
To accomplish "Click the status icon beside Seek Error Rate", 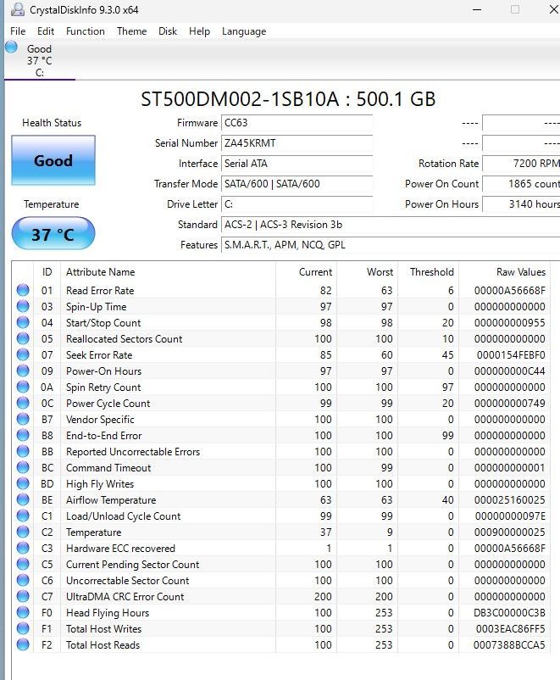I will click(23, 355).
